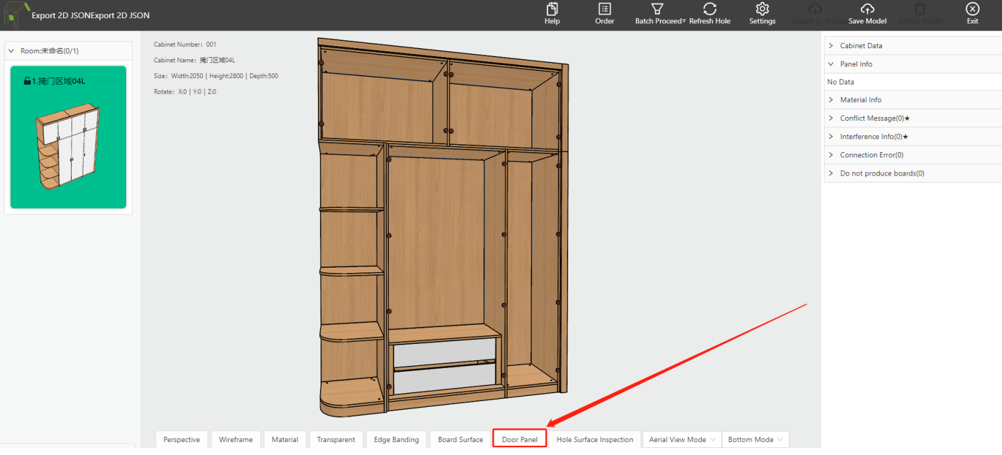Collapse the Room:未命名(0/1) tree
1002x455 pixels.
point(11,51)
